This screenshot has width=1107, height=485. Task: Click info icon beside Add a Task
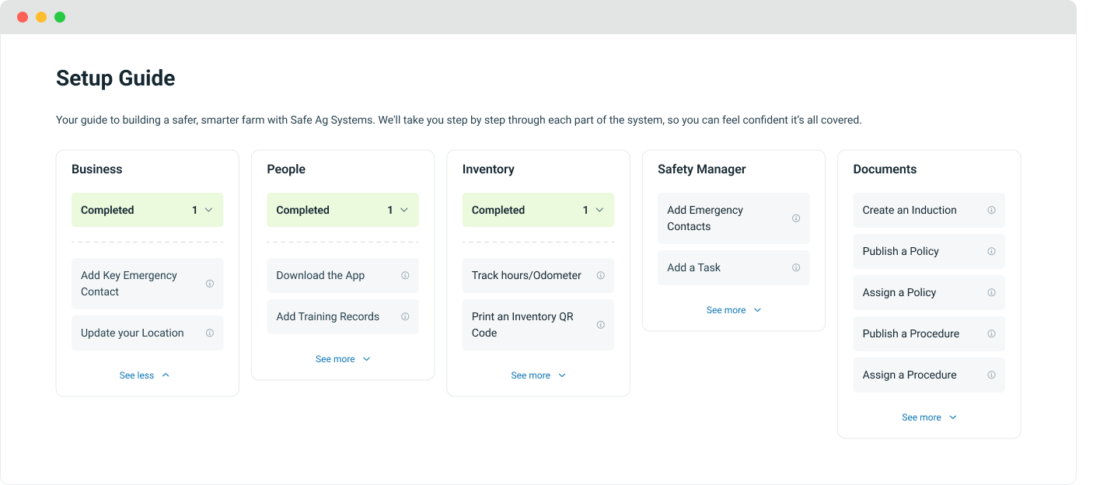coord(796,267)
